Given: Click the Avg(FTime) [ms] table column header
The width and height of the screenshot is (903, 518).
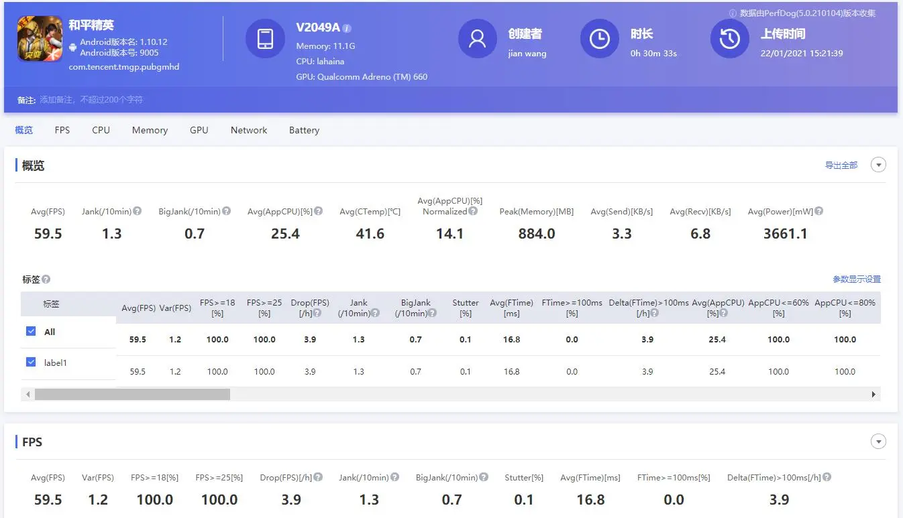Looking at the screenshot, I should [x=511, y=308].
